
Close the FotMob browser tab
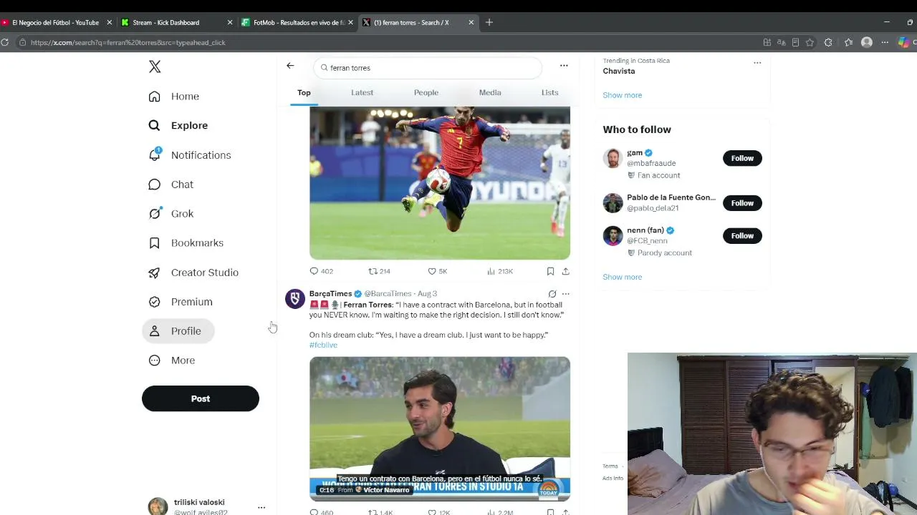pyautogui.click(x=350, y=22)
